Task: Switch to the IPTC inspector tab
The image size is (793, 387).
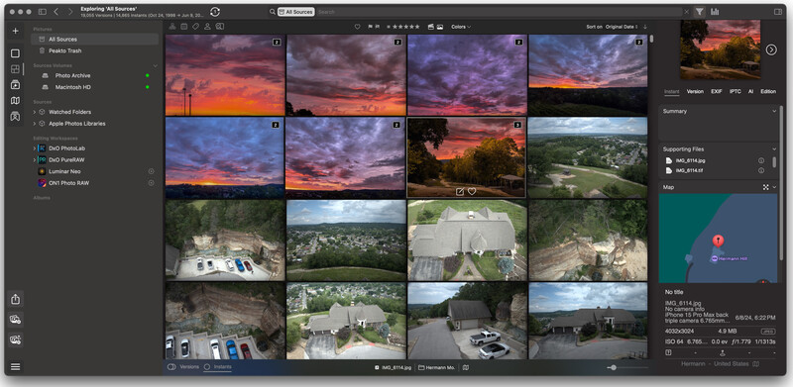Action: [x=735, y=91]
